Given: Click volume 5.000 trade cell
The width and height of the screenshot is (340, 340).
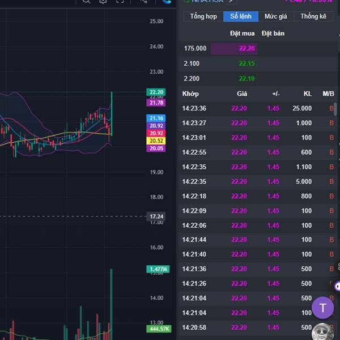Looking at the screenshot, I should [x=304, y=181].
